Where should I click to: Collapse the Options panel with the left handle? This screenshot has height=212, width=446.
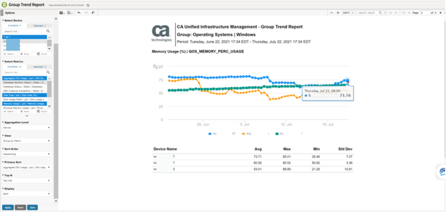point(2,13)
